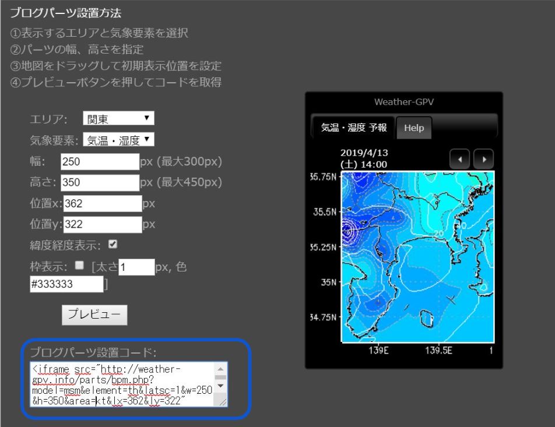The height and width of the screenshot is (427, 555).
Task: Click the 139.5E longitude label
Action: 438,350
